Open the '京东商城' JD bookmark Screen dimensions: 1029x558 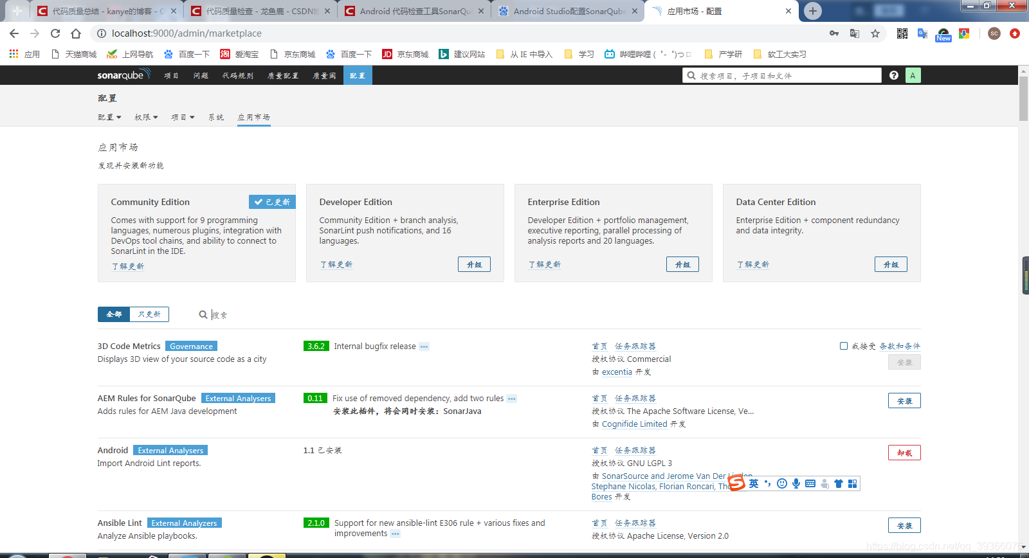tap(405, 54)
